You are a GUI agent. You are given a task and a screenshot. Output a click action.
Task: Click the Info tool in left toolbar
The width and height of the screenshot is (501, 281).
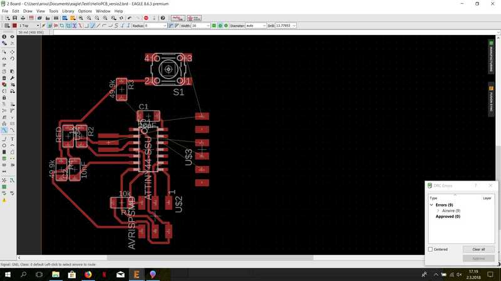click(x=4, y=37)
